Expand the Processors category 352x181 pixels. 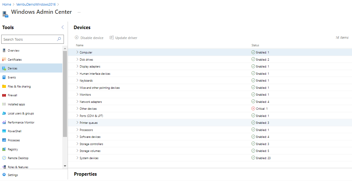click(77, 130)
